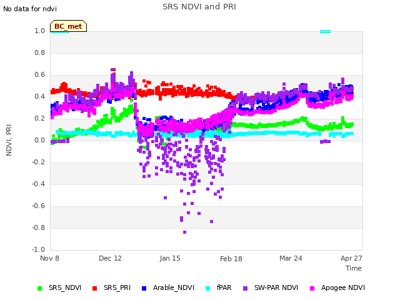Click the Time x-axis label

tap(353, 268)
